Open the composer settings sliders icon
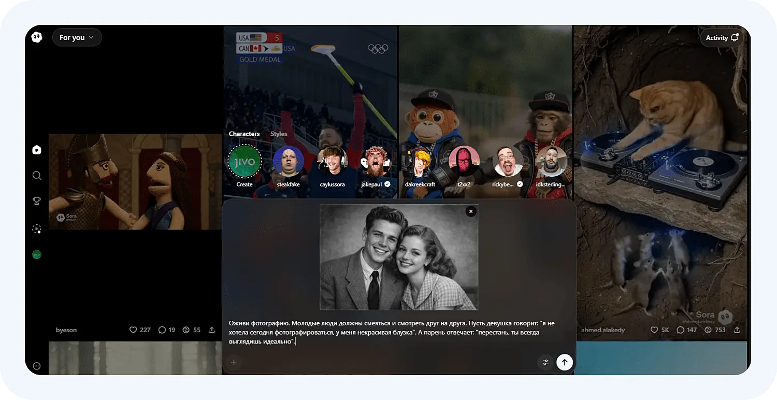 click(x=545, y=362)
